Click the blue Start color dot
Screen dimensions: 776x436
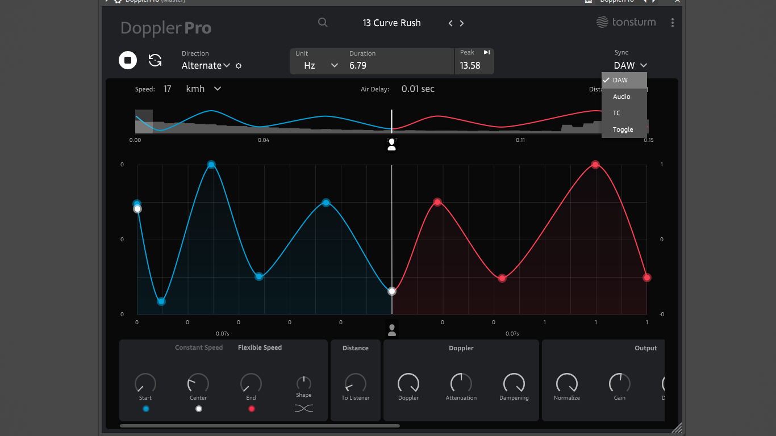(x=145, y=409)
